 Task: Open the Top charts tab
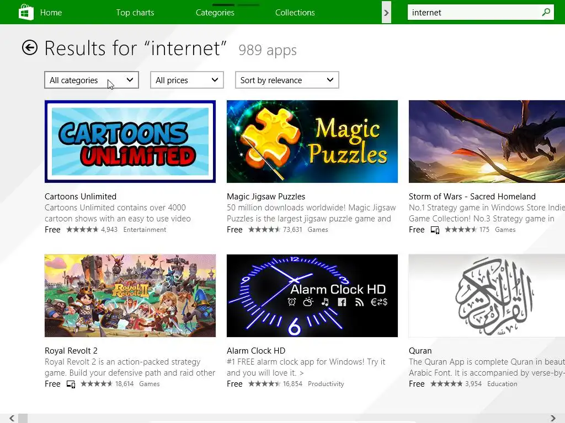135,13
